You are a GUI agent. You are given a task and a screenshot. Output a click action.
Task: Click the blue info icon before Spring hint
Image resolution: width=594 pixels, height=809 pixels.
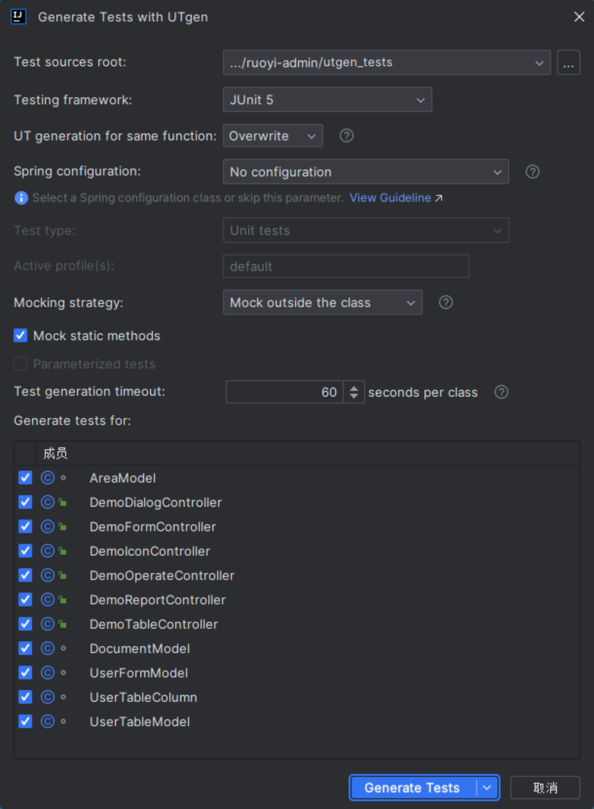click(x=21, y=198)
